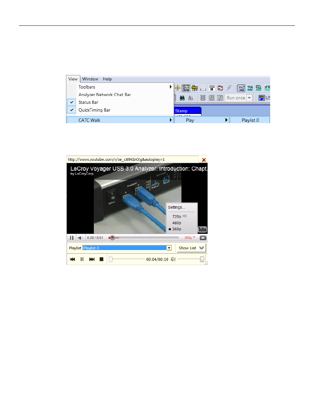The height and width of the screenshot is (419, 323).
Task: Toggle the PKT packet view button
Action: pos(241,88)
